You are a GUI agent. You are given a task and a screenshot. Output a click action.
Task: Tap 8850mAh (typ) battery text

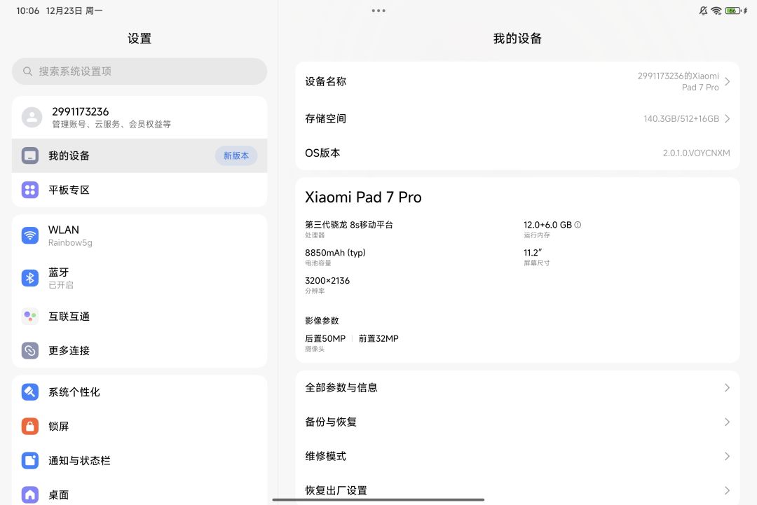tap(335, 253)
